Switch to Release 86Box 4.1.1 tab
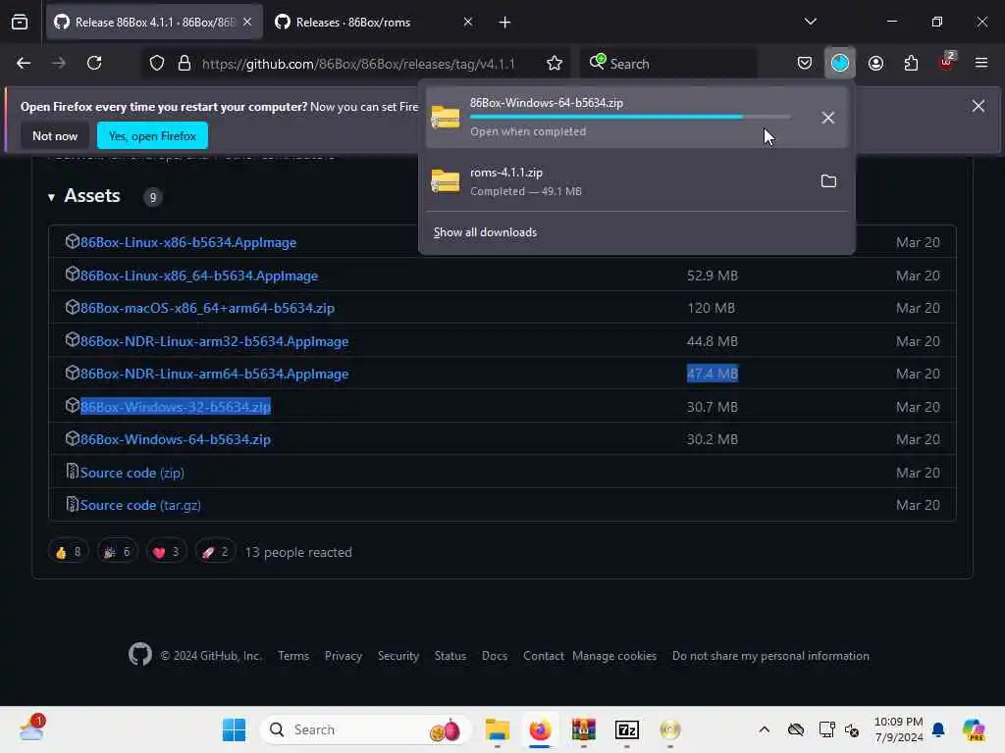This screenshot has width=1005, height=753. coord(154,23)
